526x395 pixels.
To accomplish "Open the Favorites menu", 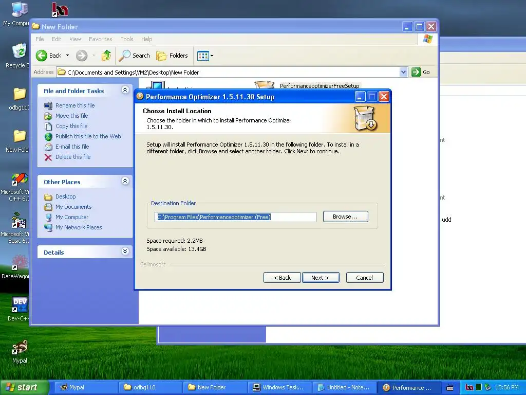I will pos(100,39).
